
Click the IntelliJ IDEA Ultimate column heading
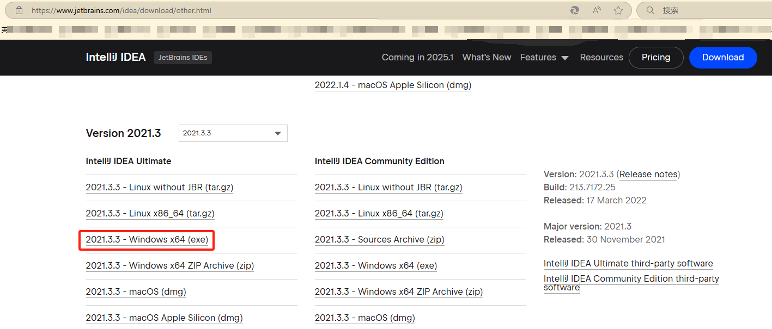click(129, 162)
